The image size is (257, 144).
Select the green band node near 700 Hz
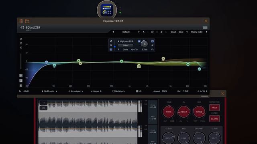point(121,61)
